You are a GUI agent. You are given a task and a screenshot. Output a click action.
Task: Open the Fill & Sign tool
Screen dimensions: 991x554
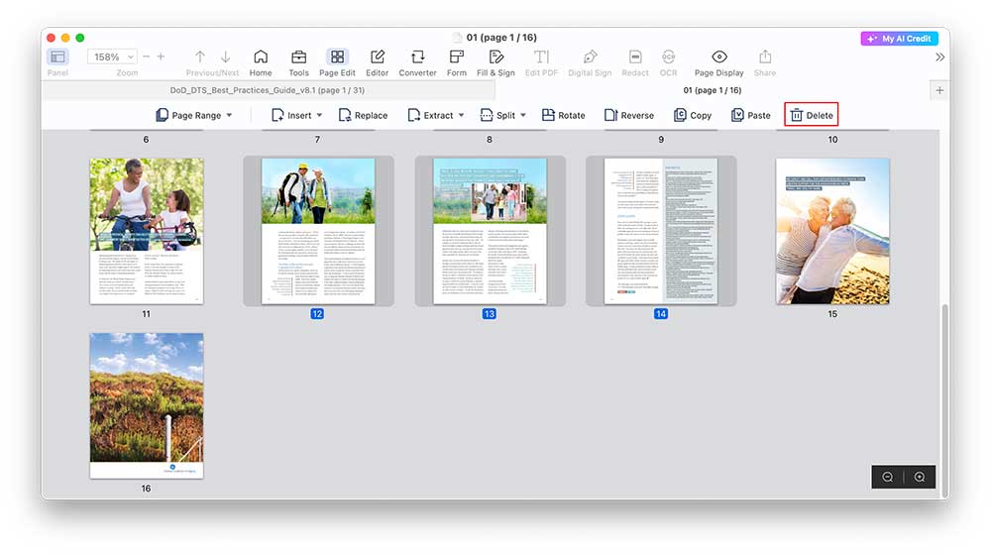pos(496,56)
